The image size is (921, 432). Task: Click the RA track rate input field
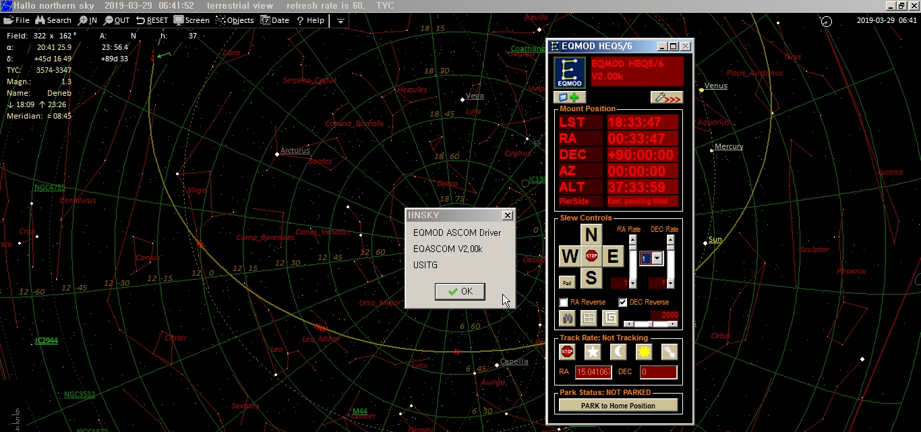point(593,372)
